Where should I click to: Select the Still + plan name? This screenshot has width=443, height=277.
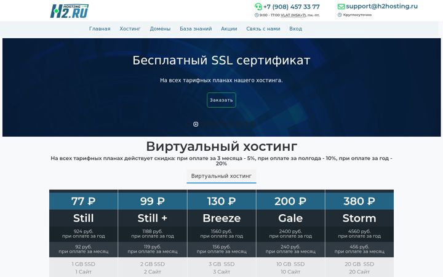click(153, 218)
